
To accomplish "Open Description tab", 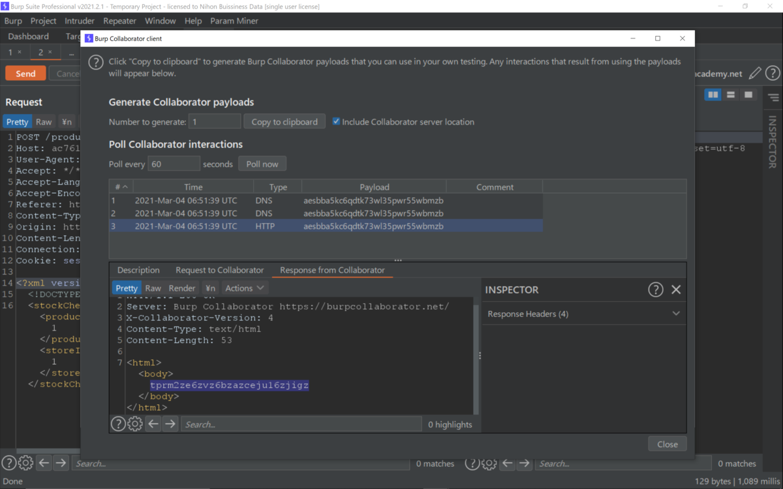I will [x=138, y=270].
